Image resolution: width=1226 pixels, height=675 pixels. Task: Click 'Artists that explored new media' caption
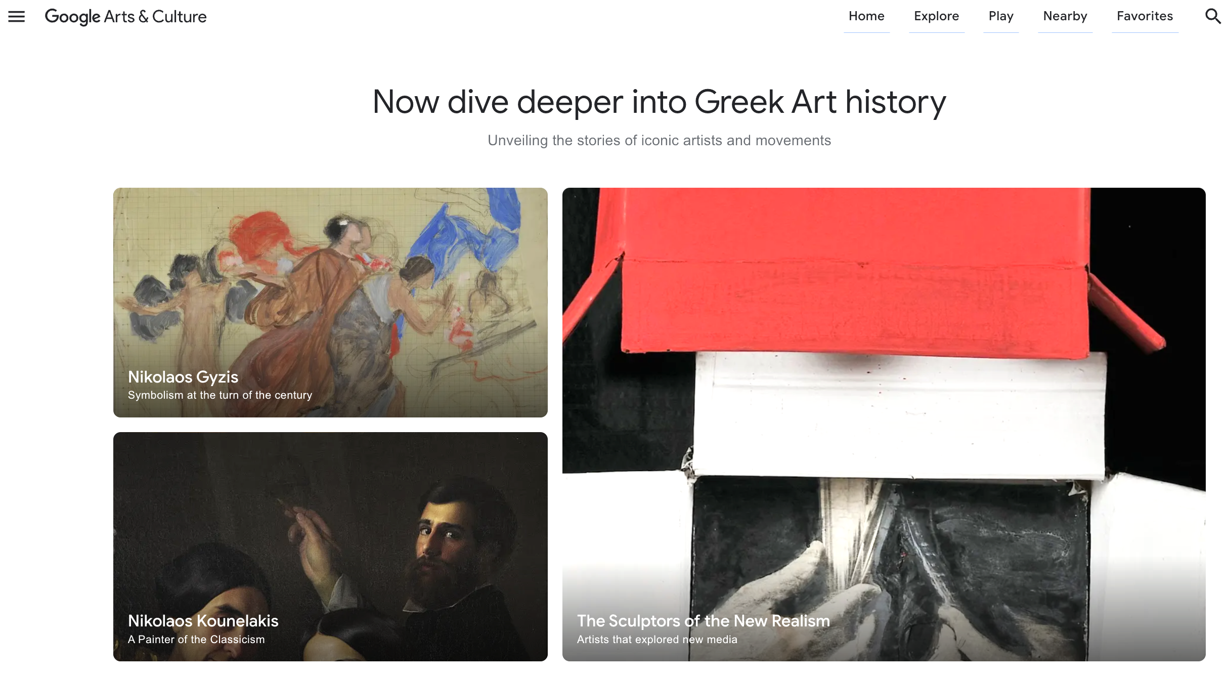(657, 640)
